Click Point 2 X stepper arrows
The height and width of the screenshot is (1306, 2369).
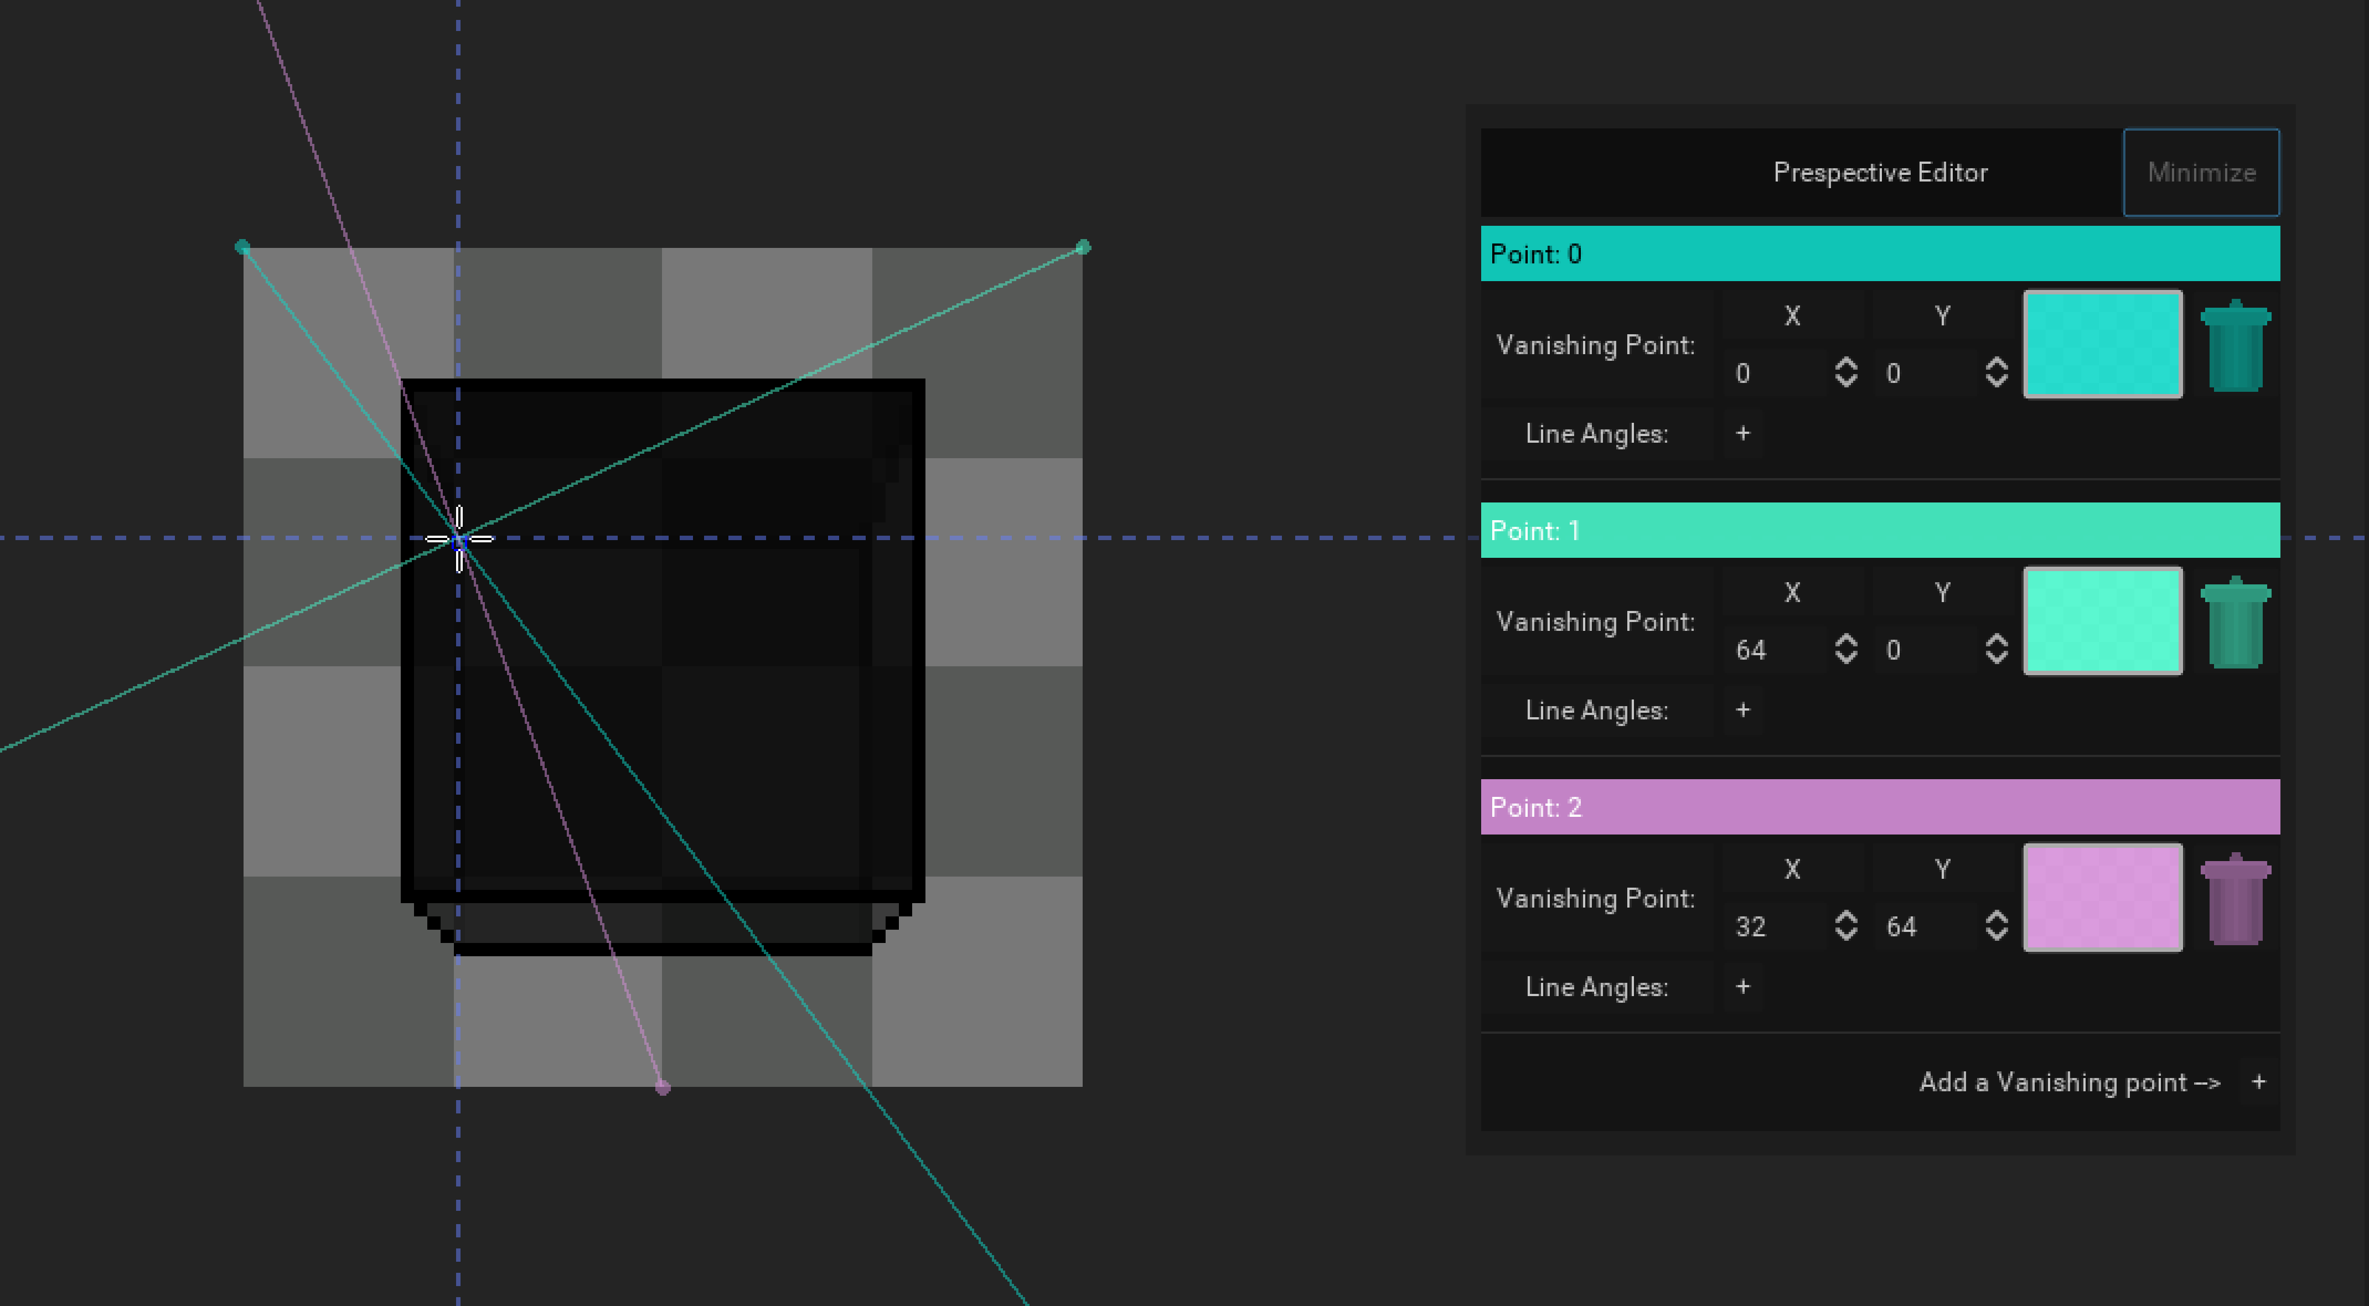click(1846, 926)
